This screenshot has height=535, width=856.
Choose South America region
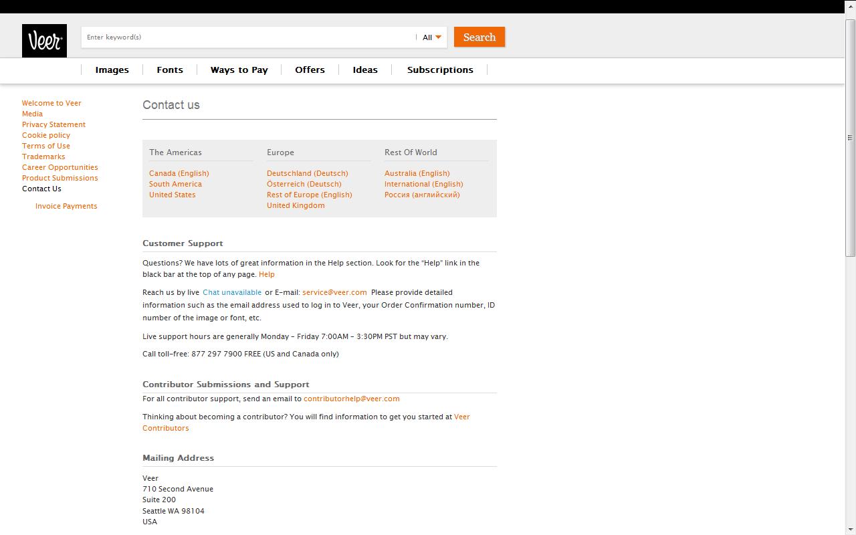[x=175, y=184]
